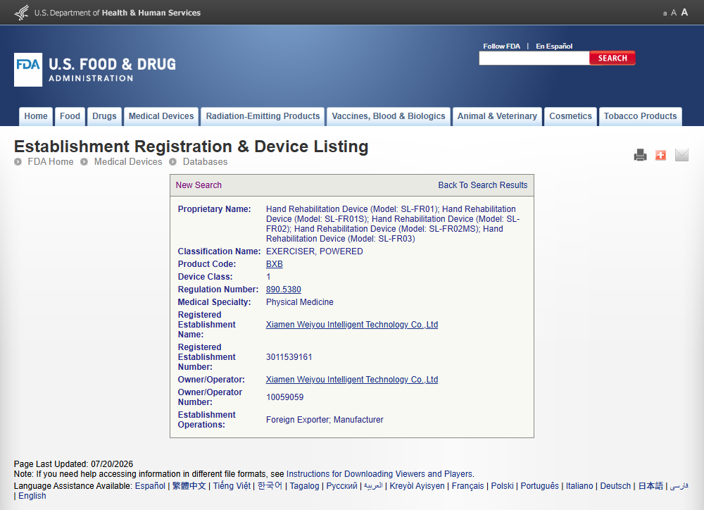Select the largest text size 'A'

pyautogui.click(x=684, y=12)
